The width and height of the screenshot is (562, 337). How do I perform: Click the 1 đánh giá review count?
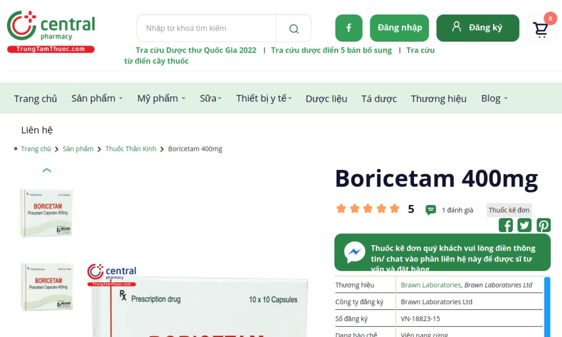click(x=458, y=210)
